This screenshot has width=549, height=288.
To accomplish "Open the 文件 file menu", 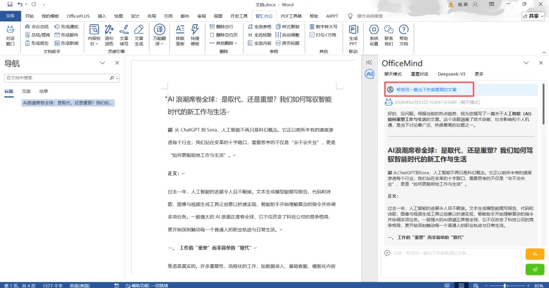I will coord(10,16).
